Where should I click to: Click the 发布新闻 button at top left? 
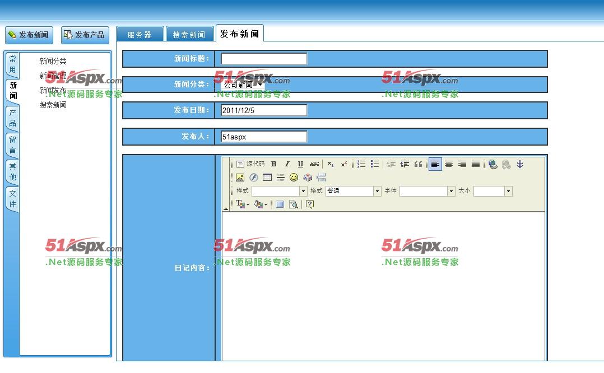click(29, 35)
